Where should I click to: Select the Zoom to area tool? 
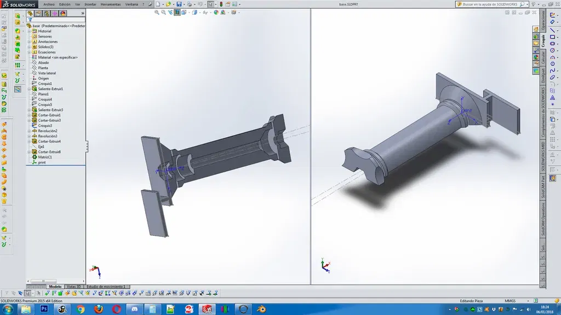coord(163,13)
